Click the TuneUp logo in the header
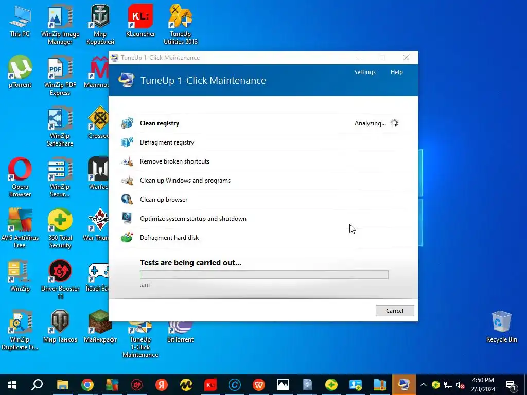This screenshot has width=527, height=395. tap(127, 80)
